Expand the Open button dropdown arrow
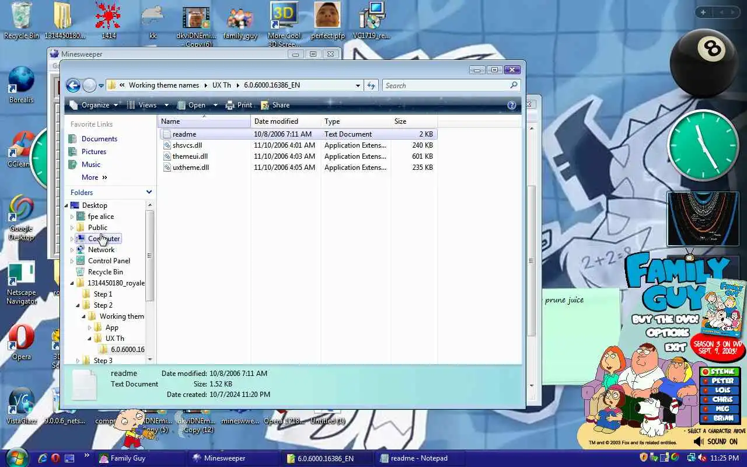 coord(215,105)
